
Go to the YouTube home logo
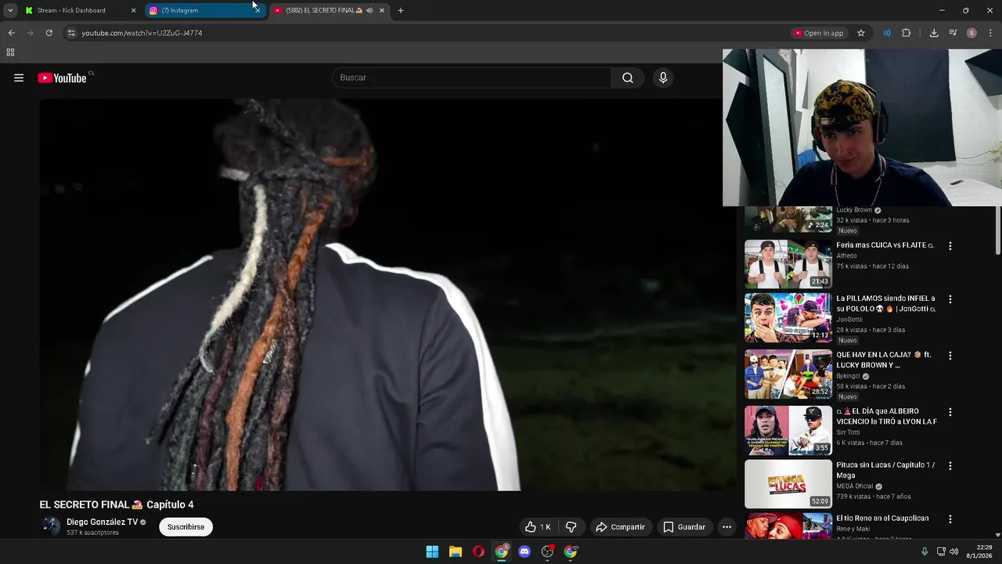[x=62, y=78]
